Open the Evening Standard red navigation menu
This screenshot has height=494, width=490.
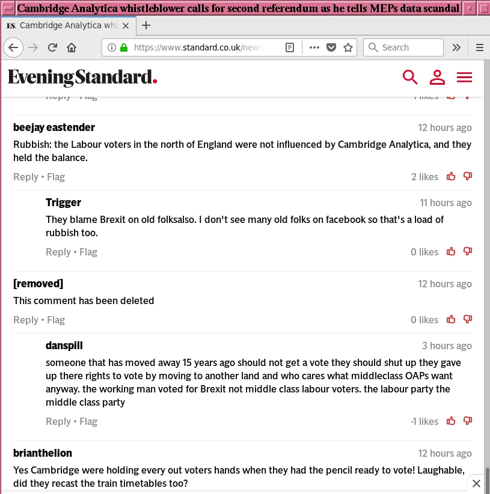pyautogui.click(x=465, y=77)
